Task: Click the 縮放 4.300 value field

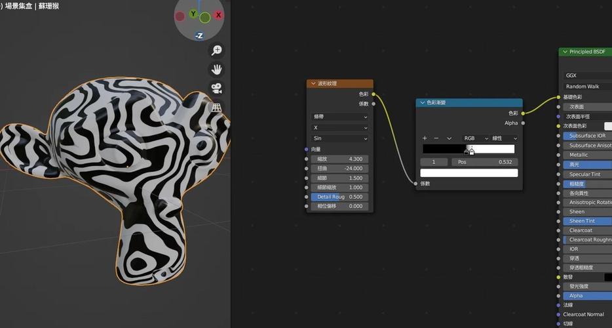Action: (339, 159)
